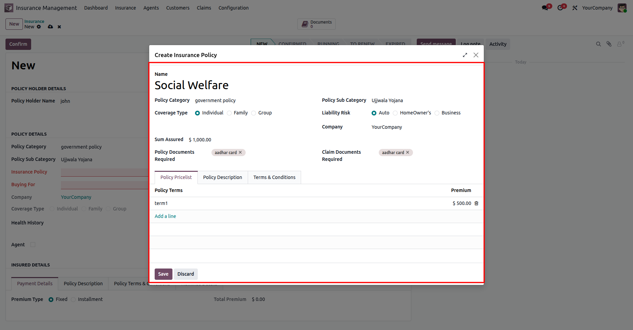Open the Claims menu
This screenshot has height=330, width=633.
tap(204, 8)
